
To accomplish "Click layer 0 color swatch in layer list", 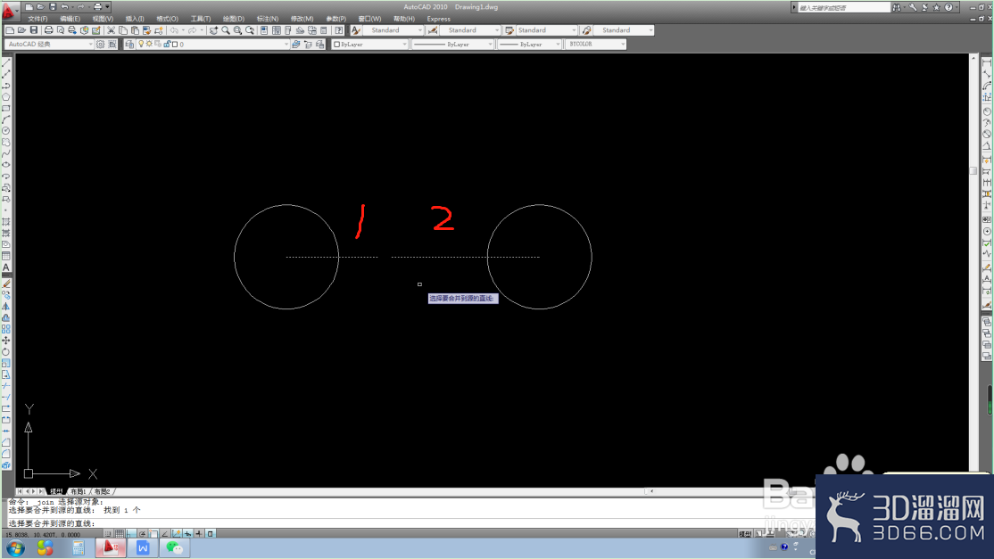I will pyautogui.click(x=175, y=45).
